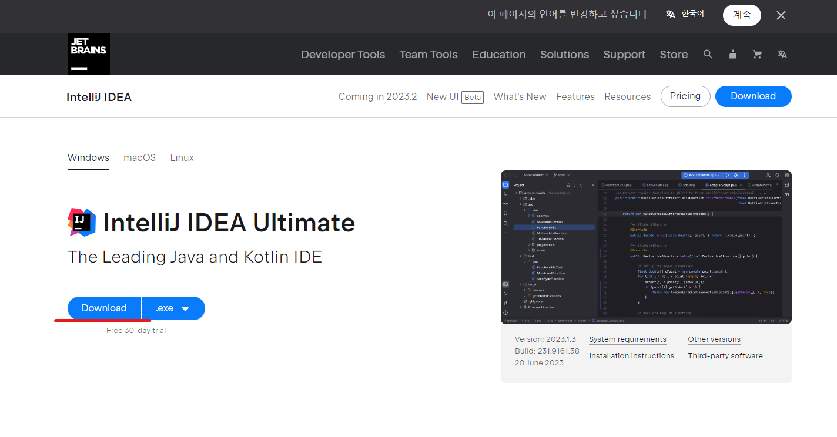This screenshot has width=837, height=437.
Task: Click the 계속 continue button
Action: coord(742,15)
